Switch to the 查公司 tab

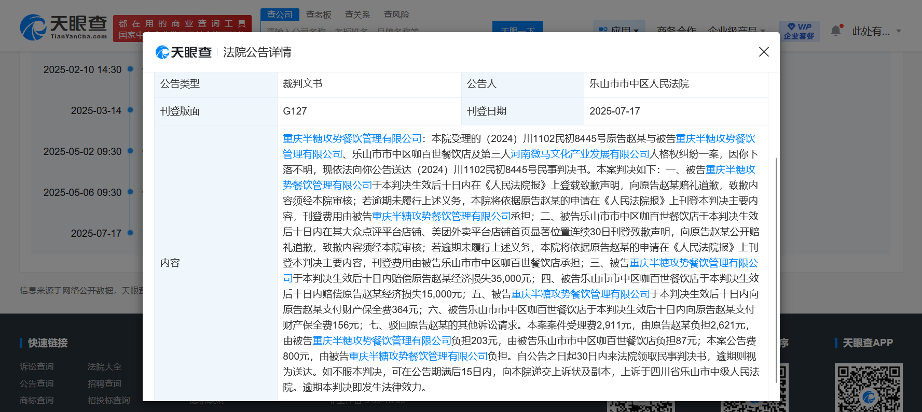click(x=280, y=15)
